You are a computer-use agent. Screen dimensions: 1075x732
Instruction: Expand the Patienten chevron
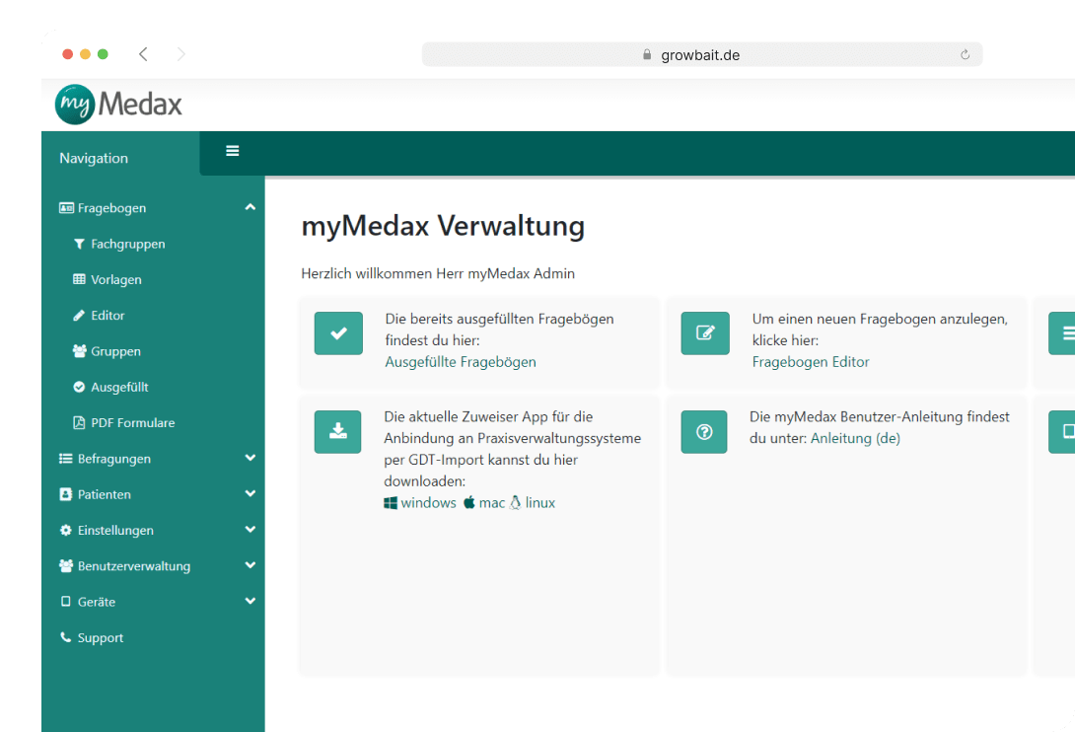251,493
